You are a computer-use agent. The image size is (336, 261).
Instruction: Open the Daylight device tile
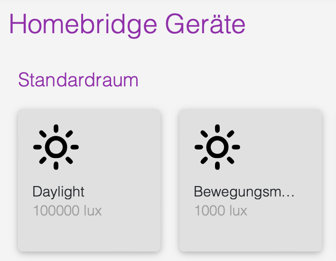tap(89, 180)
